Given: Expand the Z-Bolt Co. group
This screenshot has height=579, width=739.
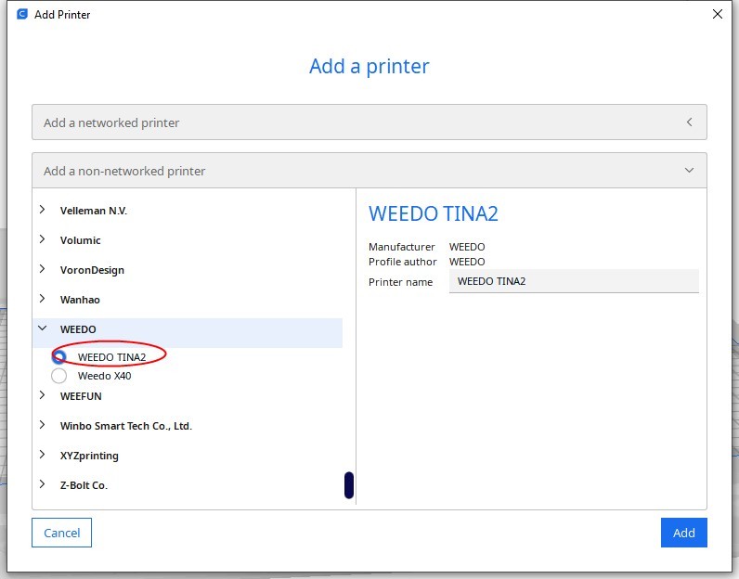Looking at the screenshot, I should (43, 485).
